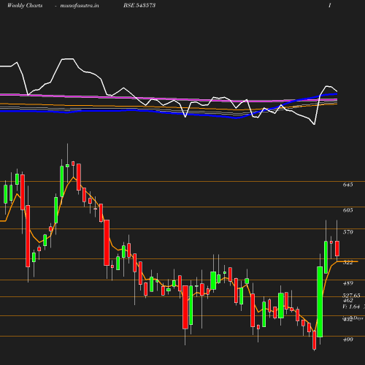Click the 489 price level label
The height and width of the screenshot is (365, 365).
[347, 283]
